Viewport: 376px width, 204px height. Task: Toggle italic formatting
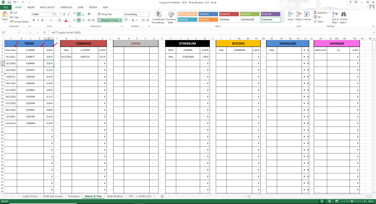click(x=38, y=20)
